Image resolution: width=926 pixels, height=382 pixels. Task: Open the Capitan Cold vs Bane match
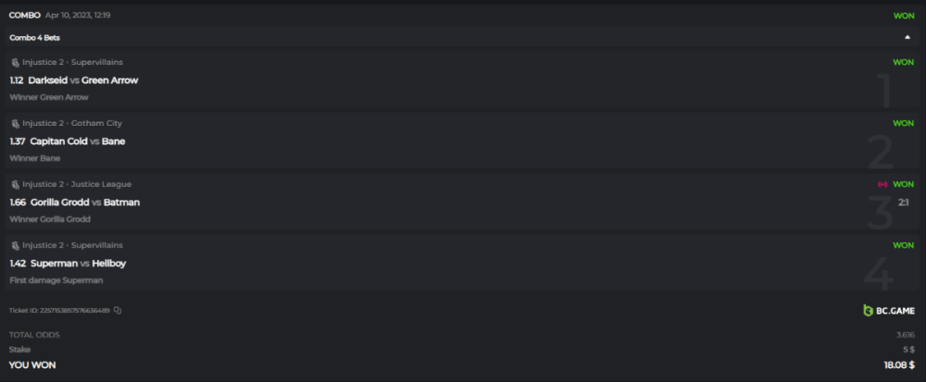click(x=78, y=142)
